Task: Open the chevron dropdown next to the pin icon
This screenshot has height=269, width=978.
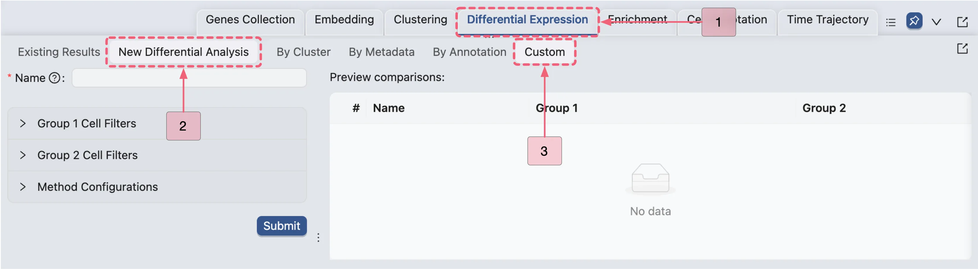Action: click(x=936, y=22)
